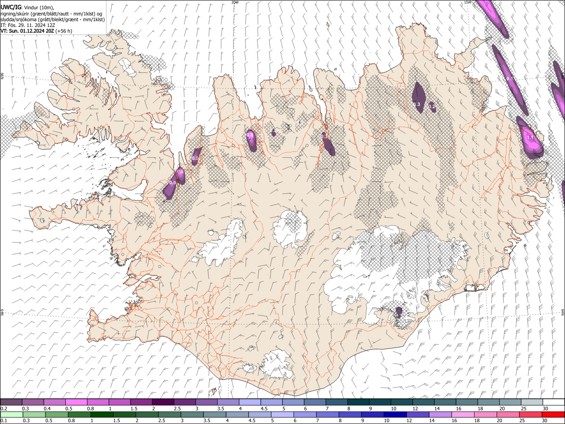This screenshot has width=565, height=424.
Task: Click the '16' label in the top legend row
Action: pos(459,409)
